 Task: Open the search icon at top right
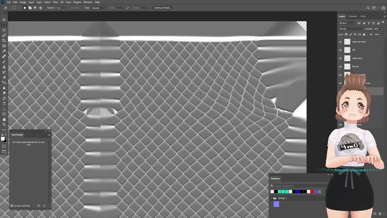point(368,8)
